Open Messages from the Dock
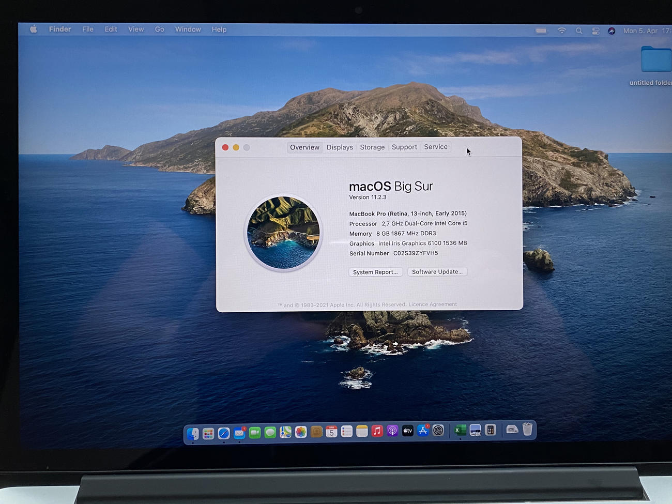The height and width of the screenshot is (504, 672). (x=270, y=432)
